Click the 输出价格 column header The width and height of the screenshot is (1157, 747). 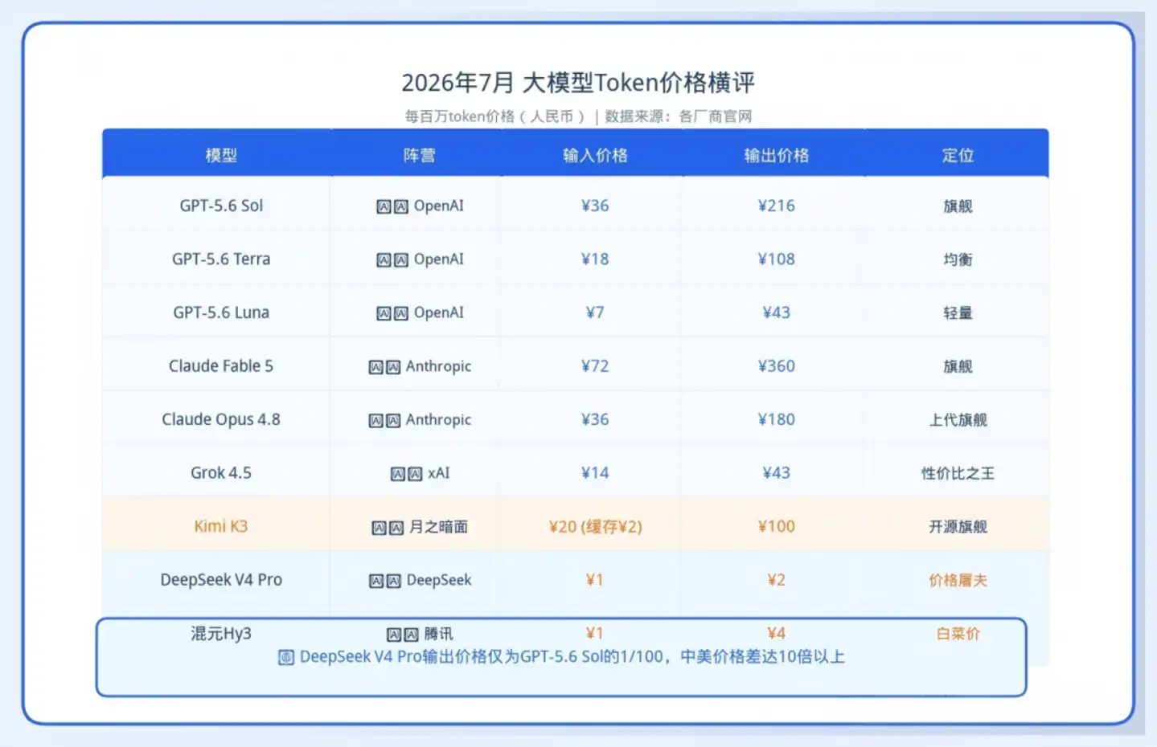coord(777,155)
